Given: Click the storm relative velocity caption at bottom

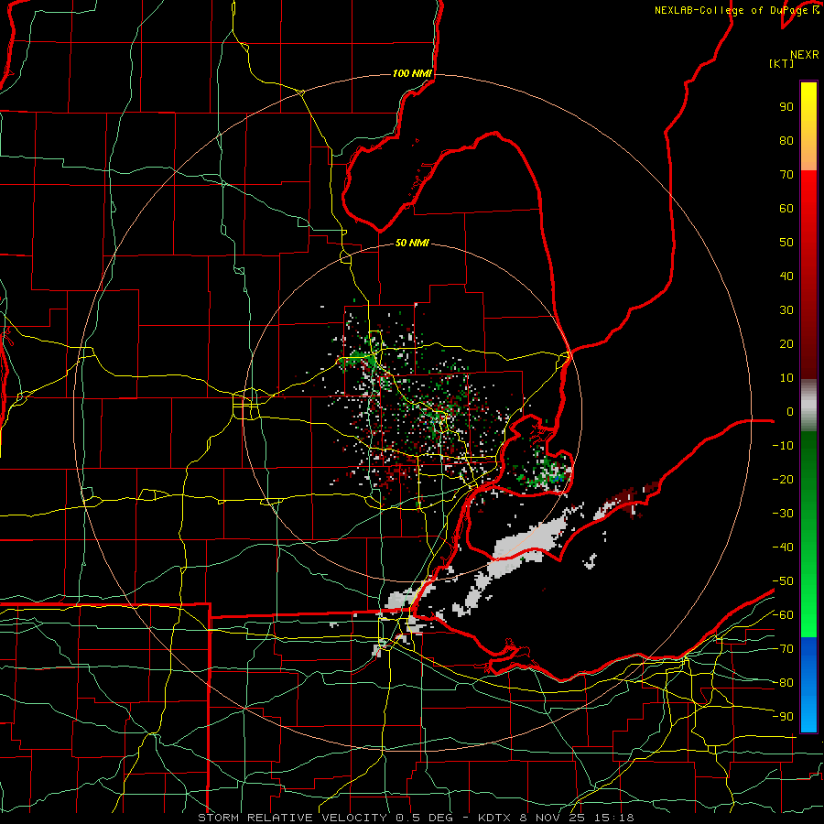Looking at the screenshot, I should (416, 818).
